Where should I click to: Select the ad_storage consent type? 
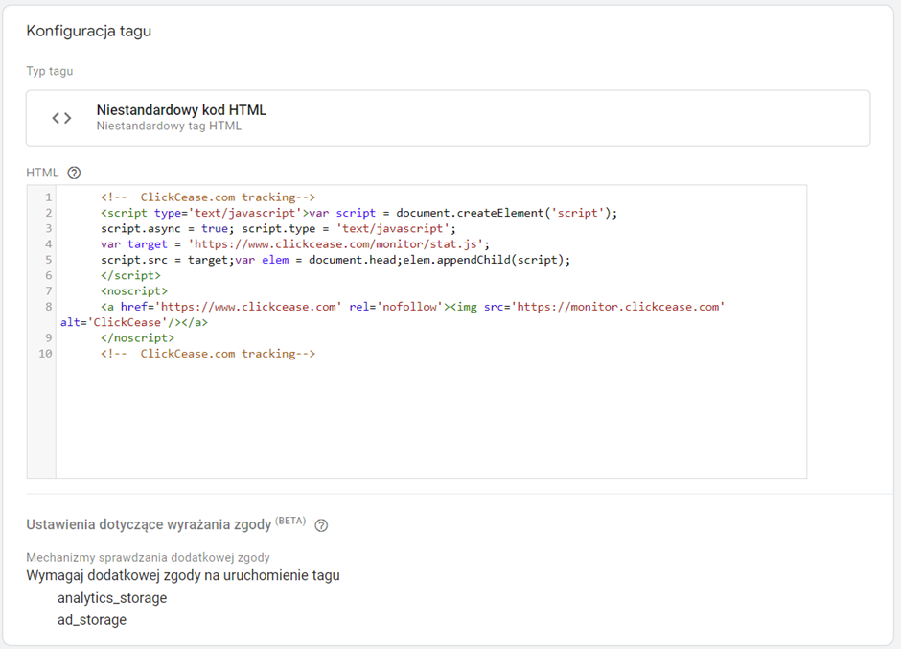tap(92, 620)
